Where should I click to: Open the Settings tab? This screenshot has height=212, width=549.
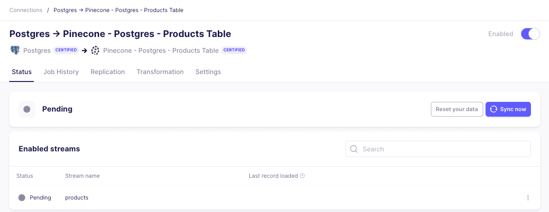[208, 72]
